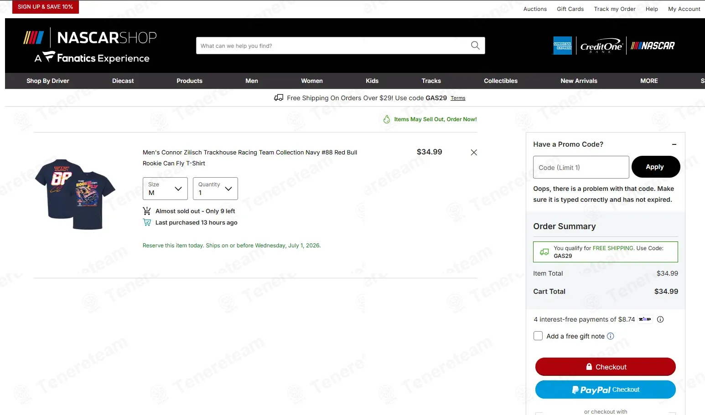Open the Men menu
705x415 pixels.
click(252, 81)
